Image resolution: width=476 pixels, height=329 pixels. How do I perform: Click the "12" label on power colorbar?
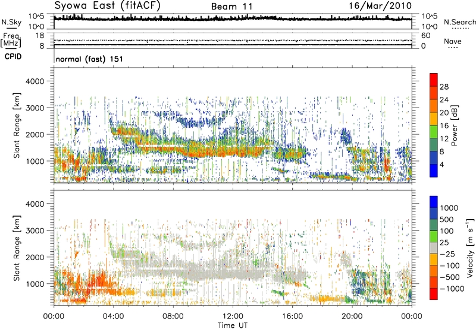(444, 139)
